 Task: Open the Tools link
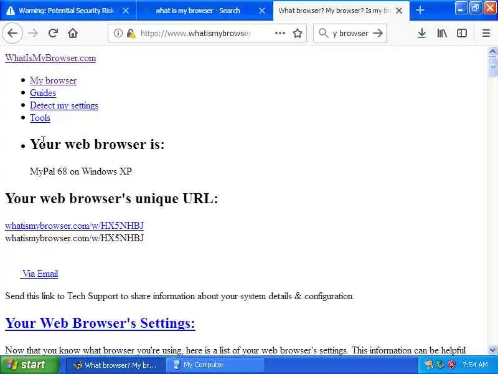pos(40,118)
